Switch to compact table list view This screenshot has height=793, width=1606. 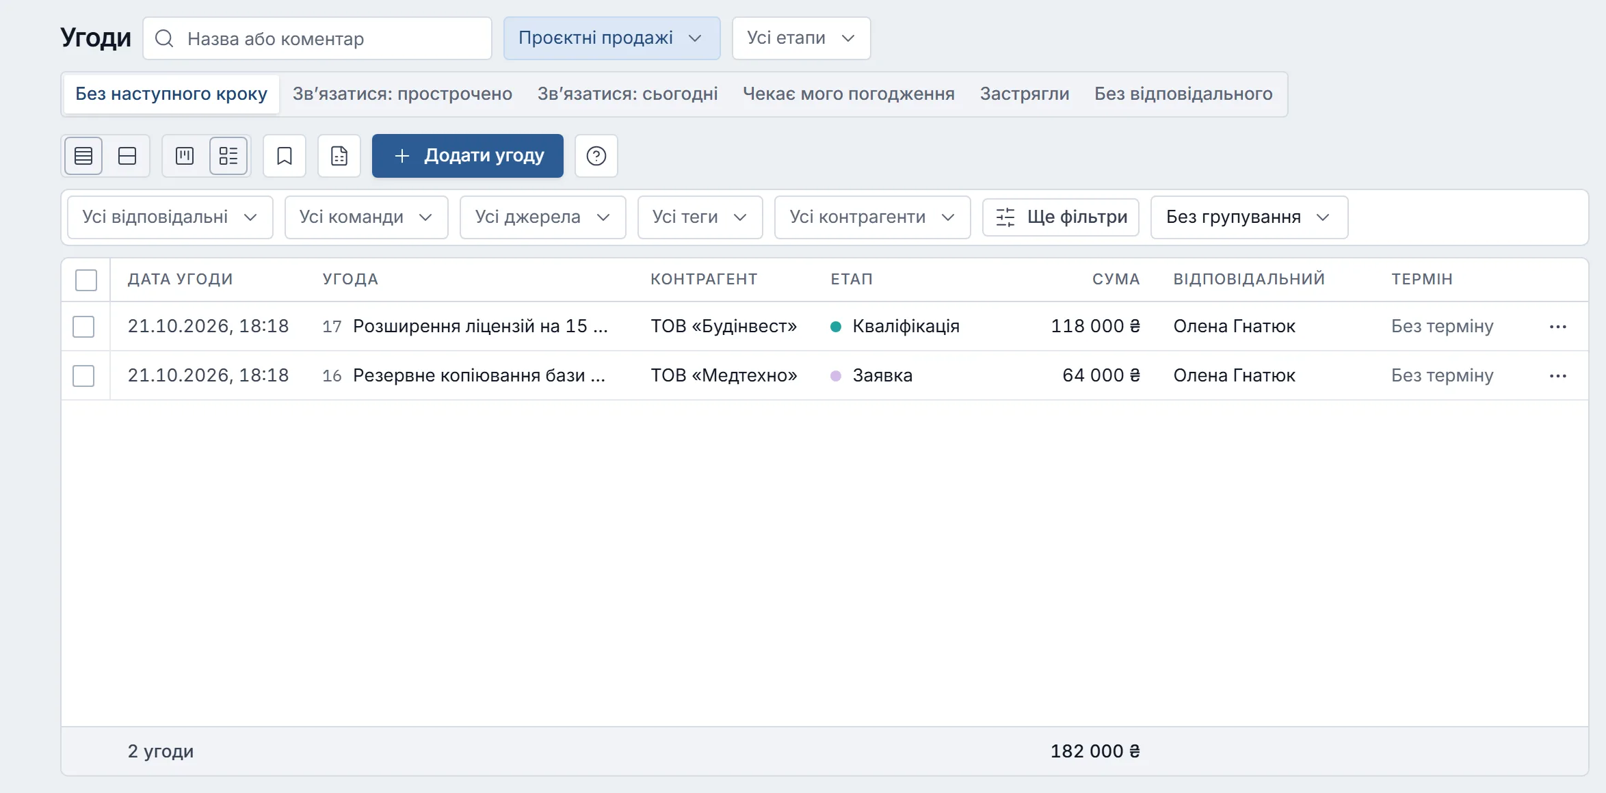[x=83, y=156]
